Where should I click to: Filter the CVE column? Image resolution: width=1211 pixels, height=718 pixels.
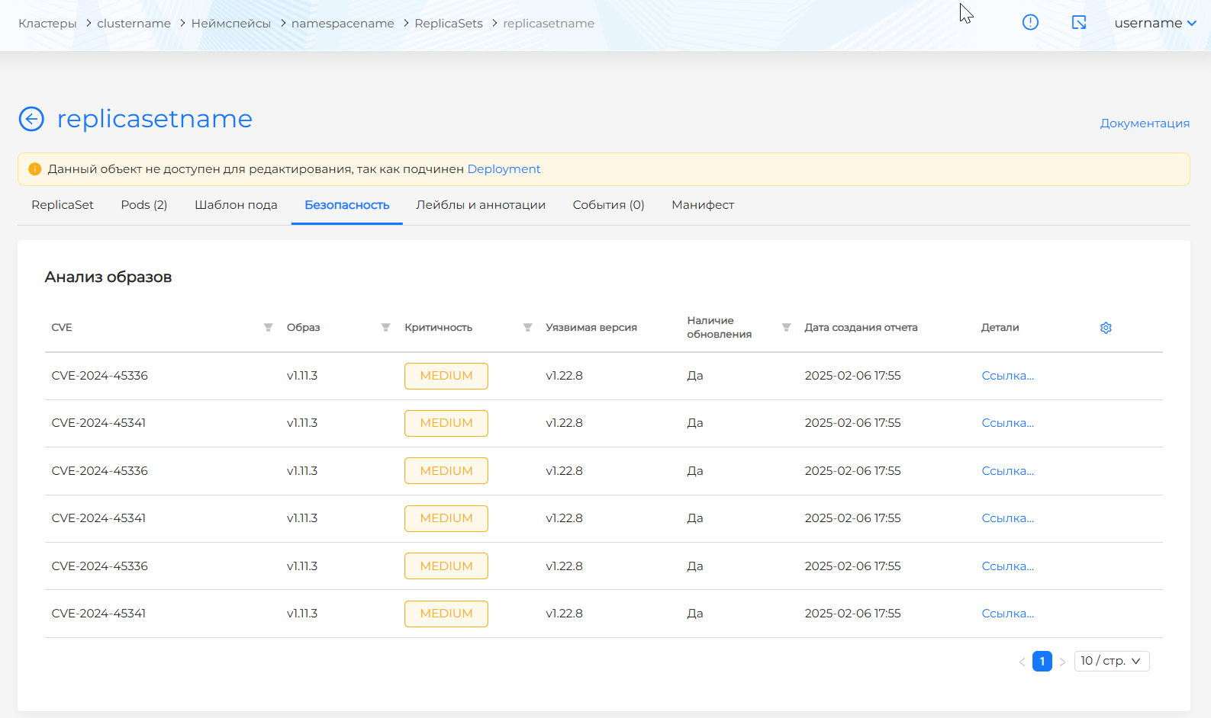(x=268, y=328)
